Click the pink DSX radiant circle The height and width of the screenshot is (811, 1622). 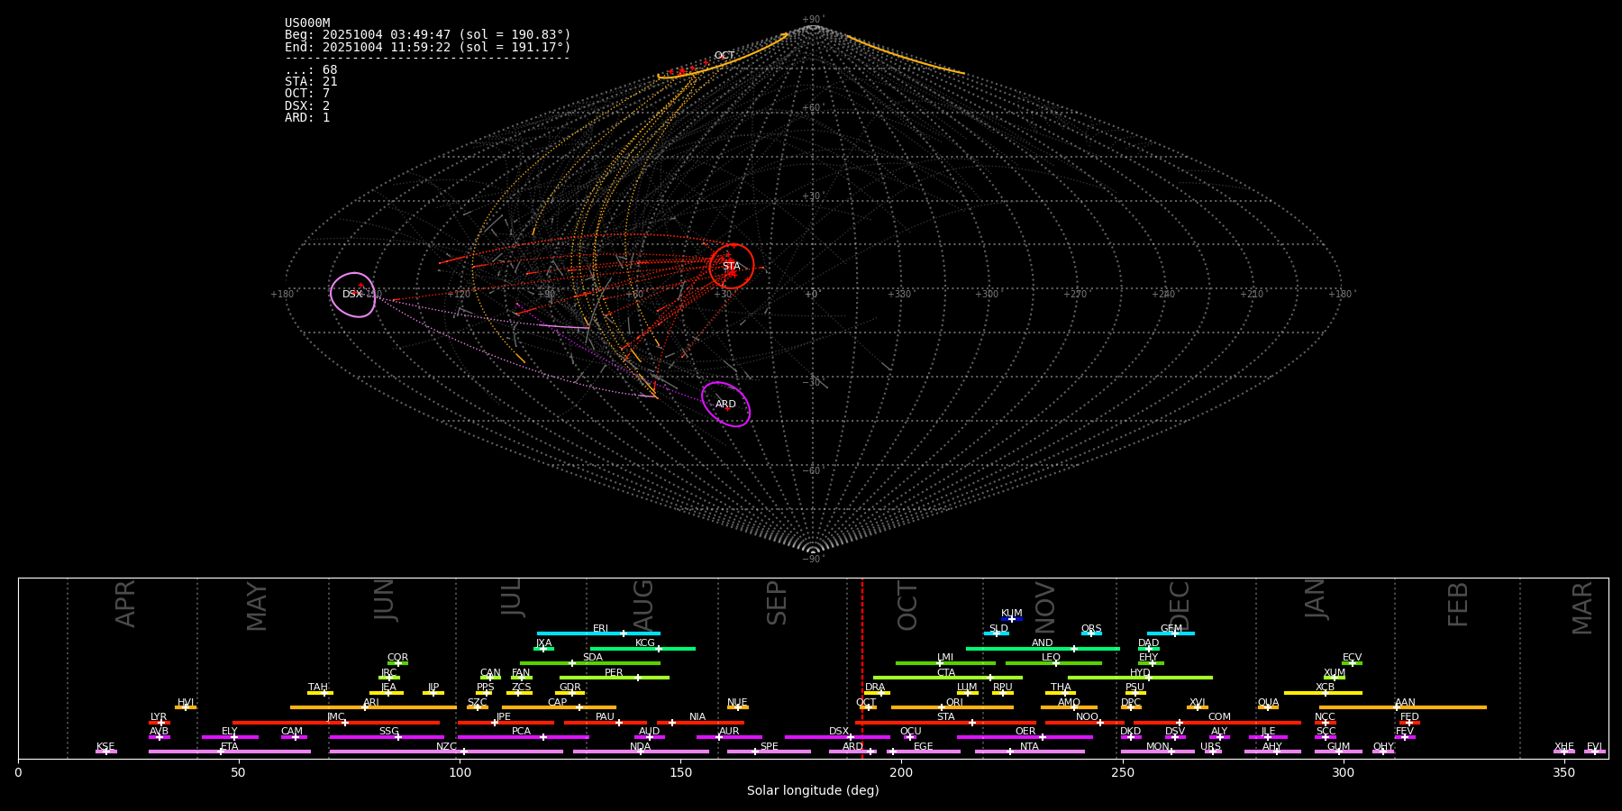point(352,295)
